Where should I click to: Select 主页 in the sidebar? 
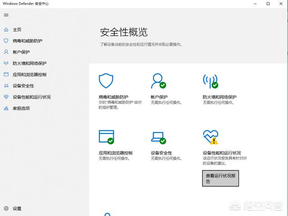coord(17,30)
